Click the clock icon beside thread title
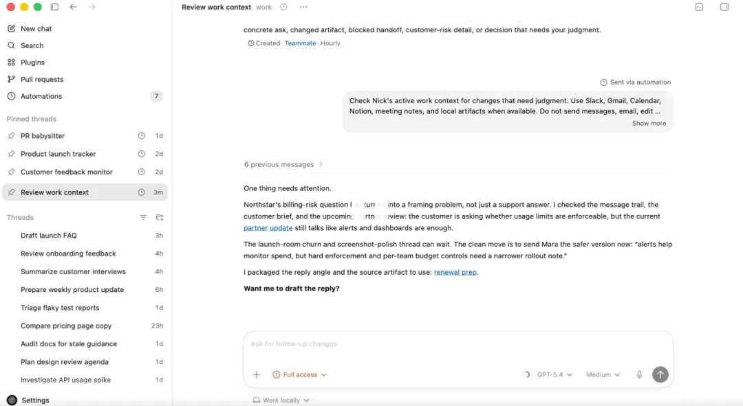Viewport: 743px width, 406px height. (x=283, y=7)
